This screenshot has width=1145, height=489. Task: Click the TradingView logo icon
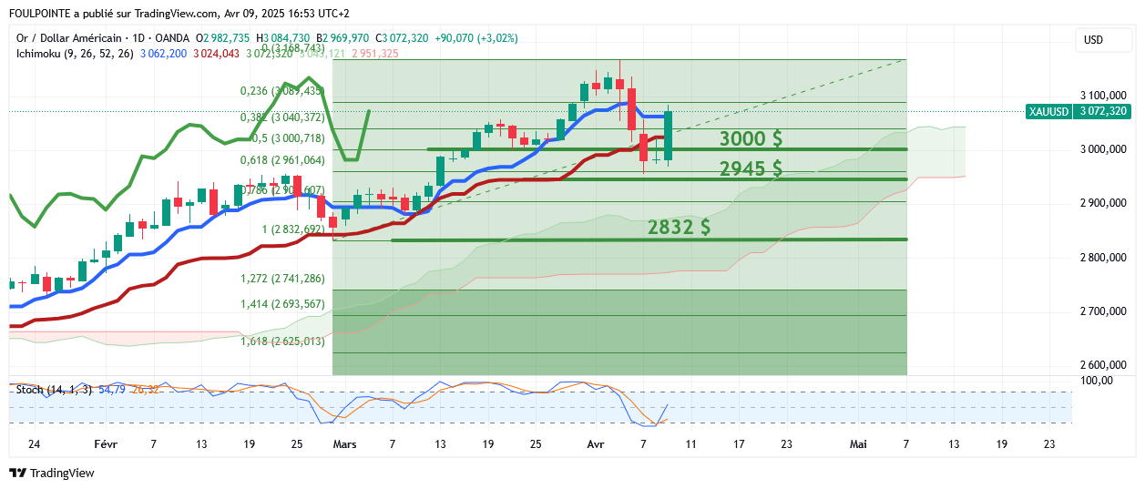click(x=17, y=473)
